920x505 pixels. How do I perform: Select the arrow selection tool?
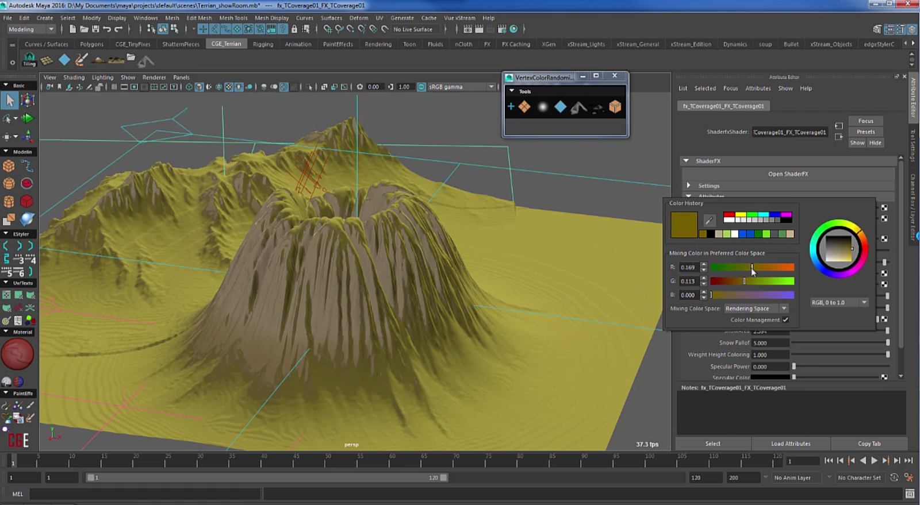pos(10,101)
